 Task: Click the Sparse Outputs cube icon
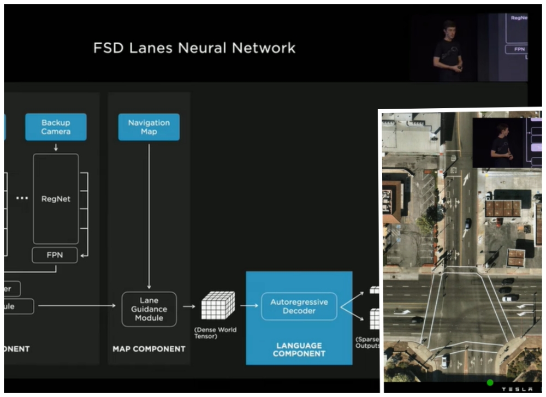tap(375, 319)
